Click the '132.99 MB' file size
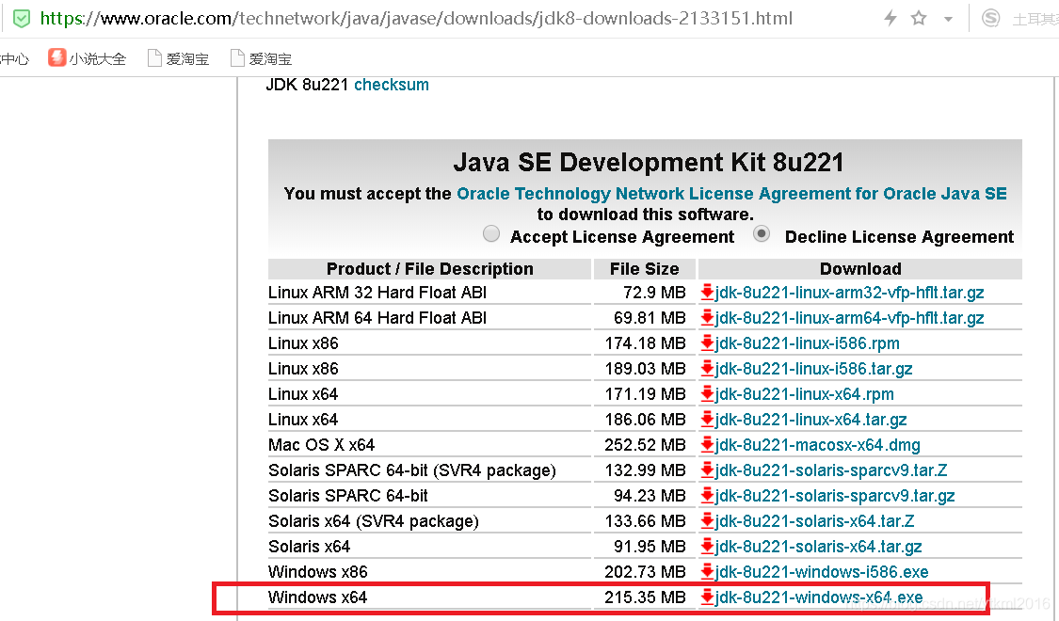1059x621 pixels. [645, 470]
